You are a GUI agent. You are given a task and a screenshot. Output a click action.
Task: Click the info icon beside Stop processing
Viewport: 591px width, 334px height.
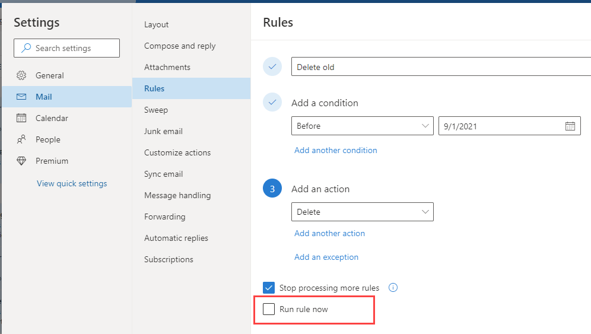(x=393, y=288)
